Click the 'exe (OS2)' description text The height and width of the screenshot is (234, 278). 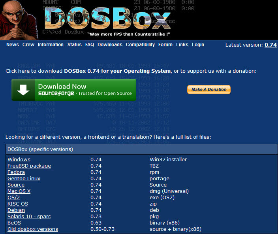pyautogui.click(x=162, y=198)
